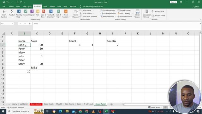
Task: Open File Explorer from the taskbar
Action: point(67,111)
